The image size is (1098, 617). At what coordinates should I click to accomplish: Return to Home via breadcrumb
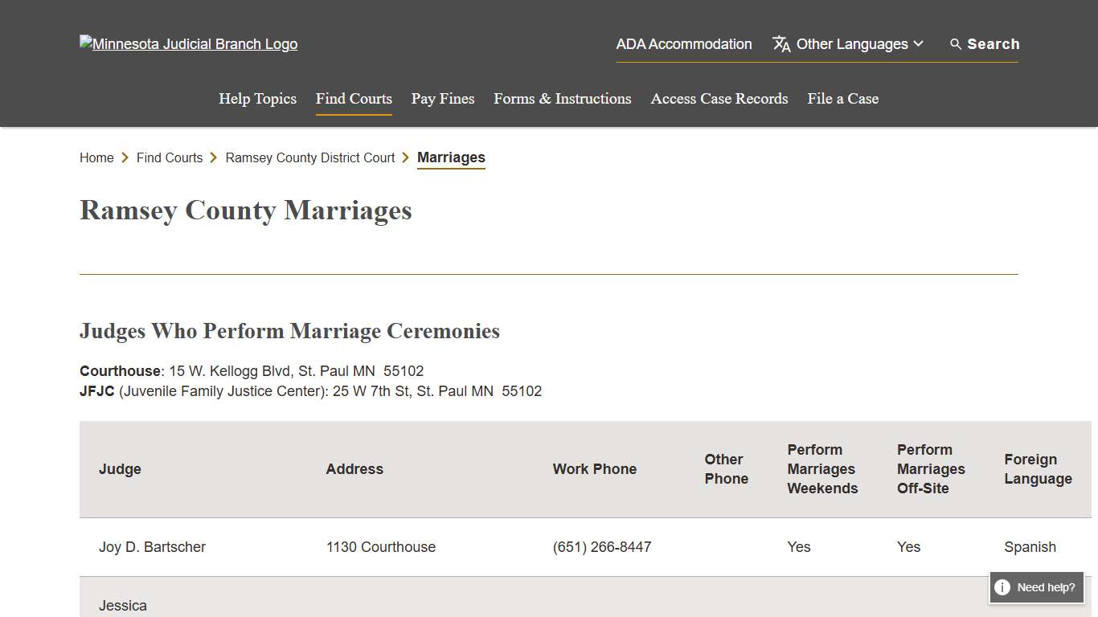click(x=96, y=157)
